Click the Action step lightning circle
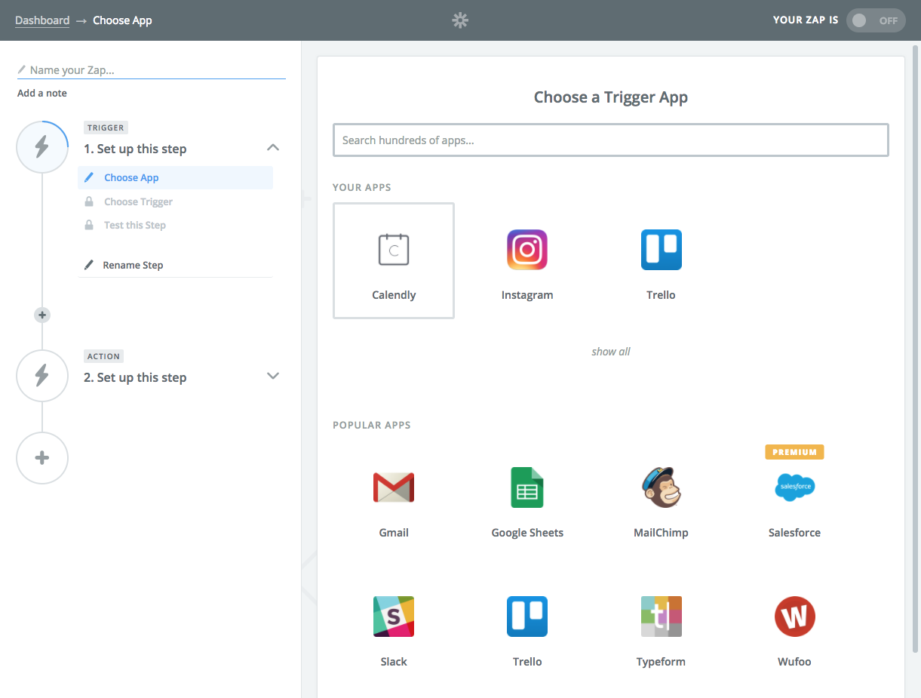Screen dimensions: 921x698 click(x=42, y=375)
